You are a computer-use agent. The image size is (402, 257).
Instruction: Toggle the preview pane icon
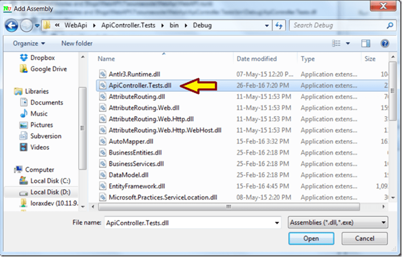[365, 43]
